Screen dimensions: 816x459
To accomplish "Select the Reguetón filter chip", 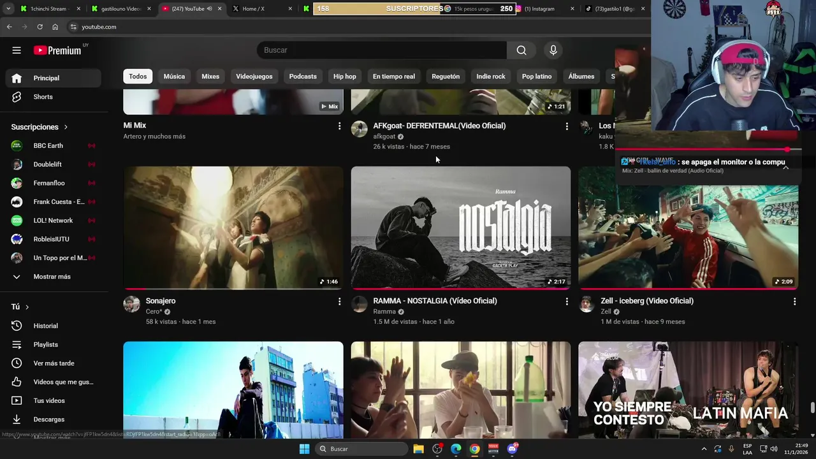I will click(x=446, y=76).
